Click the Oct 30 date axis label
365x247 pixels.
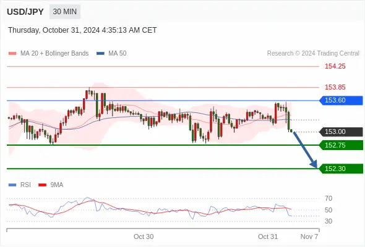(x=144, y=237)
